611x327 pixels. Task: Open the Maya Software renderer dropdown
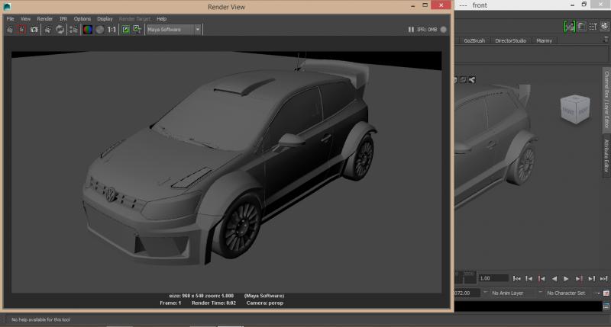pos(174,30)
